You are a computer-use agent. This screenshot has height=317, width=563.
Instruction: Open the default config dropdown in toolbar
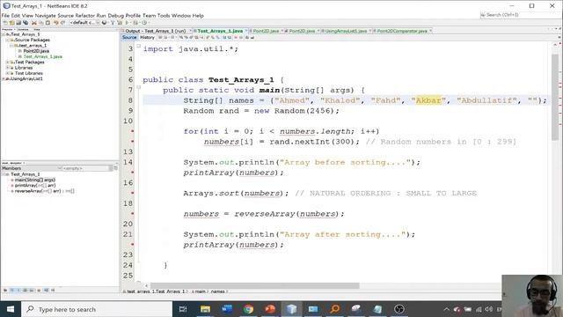(x=84, y=23)
